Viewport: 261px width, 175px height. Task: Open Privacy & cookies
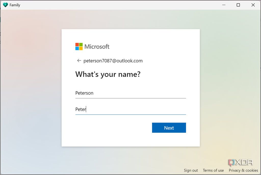pyautogui.click(x=243, y=170)
